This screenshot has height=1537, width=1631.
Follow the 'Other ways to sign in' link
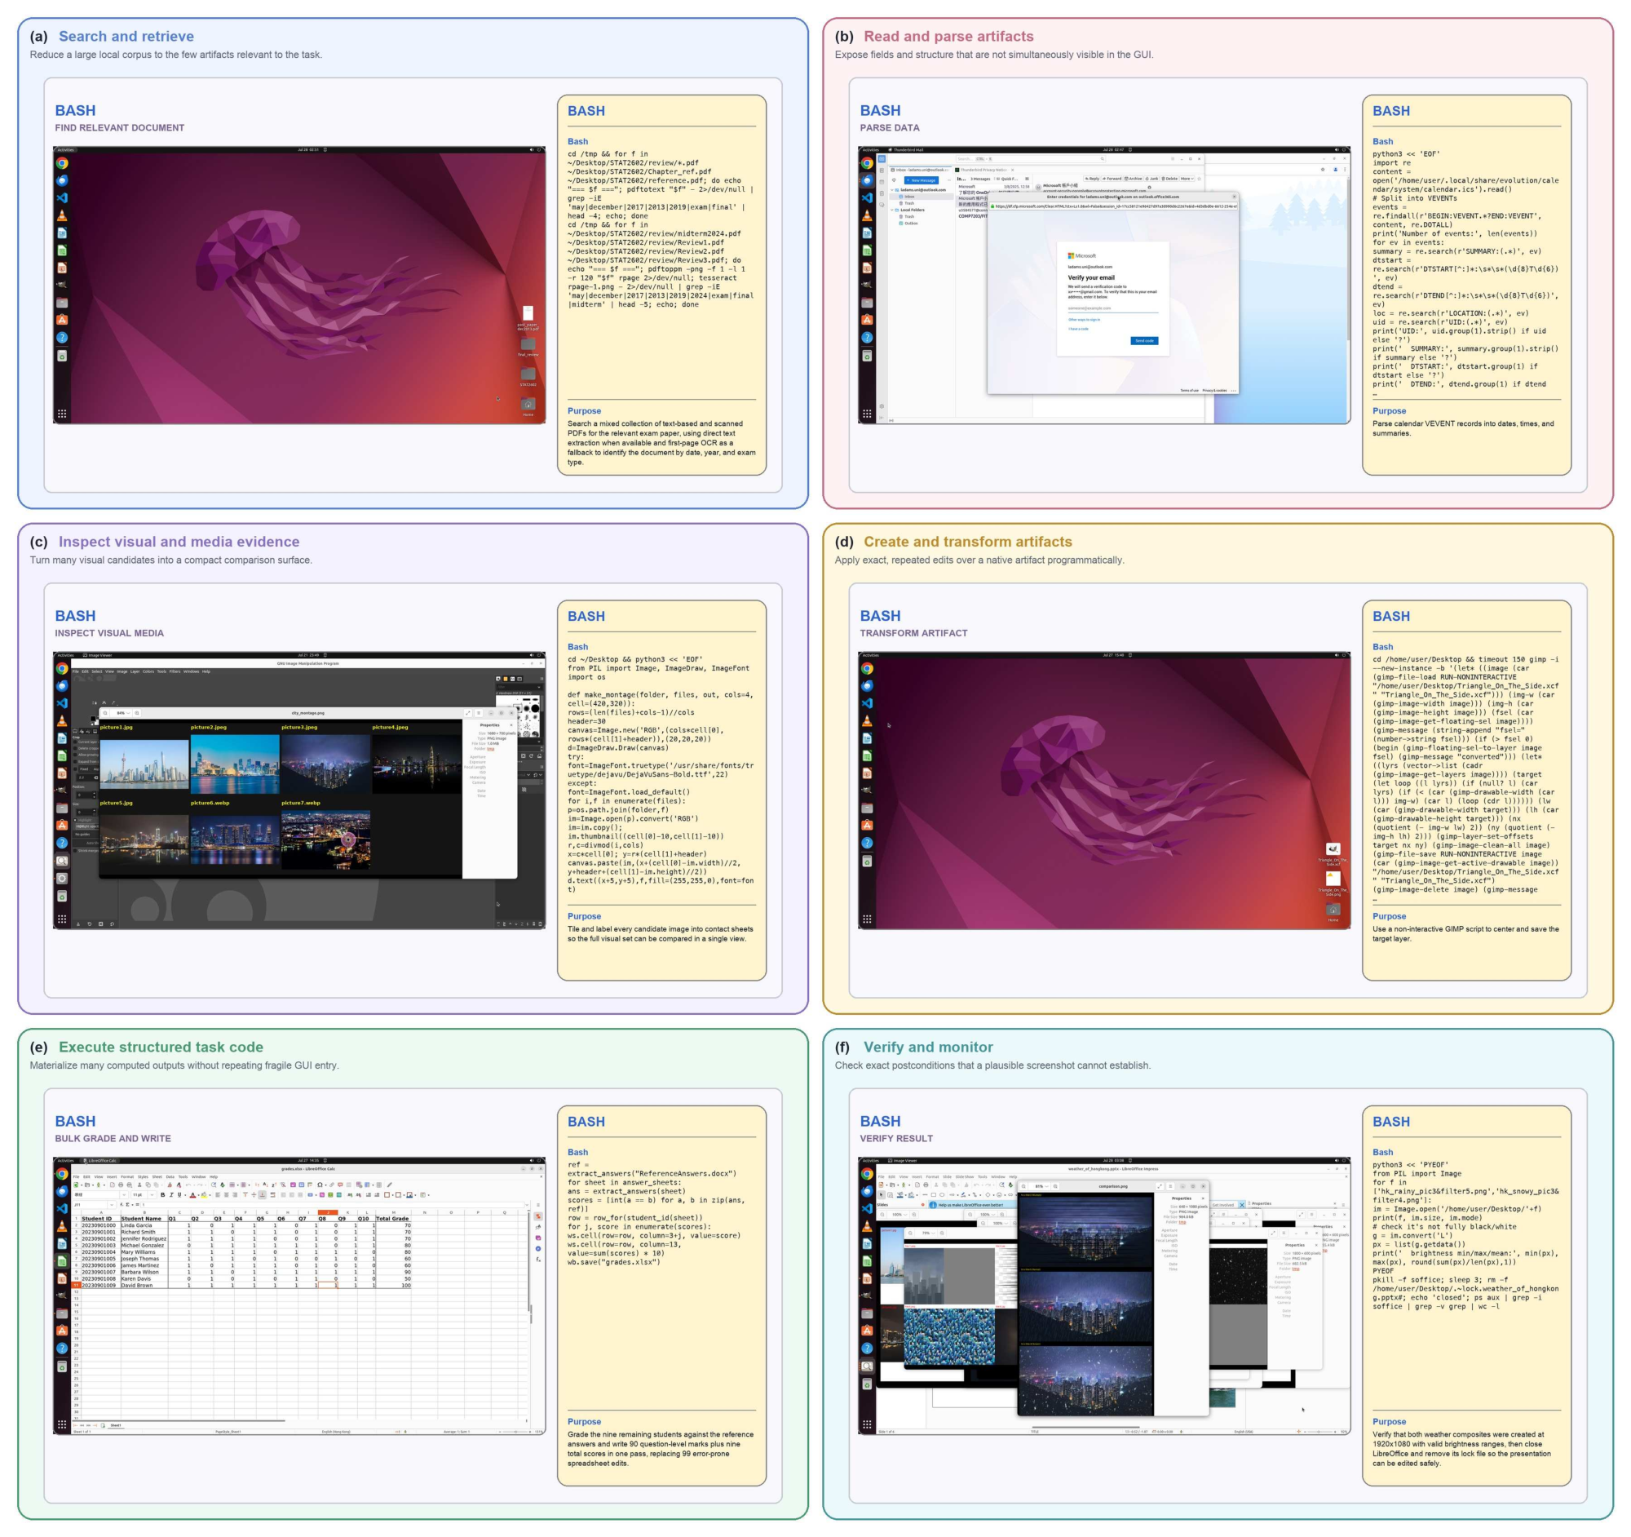[1085, 320]
